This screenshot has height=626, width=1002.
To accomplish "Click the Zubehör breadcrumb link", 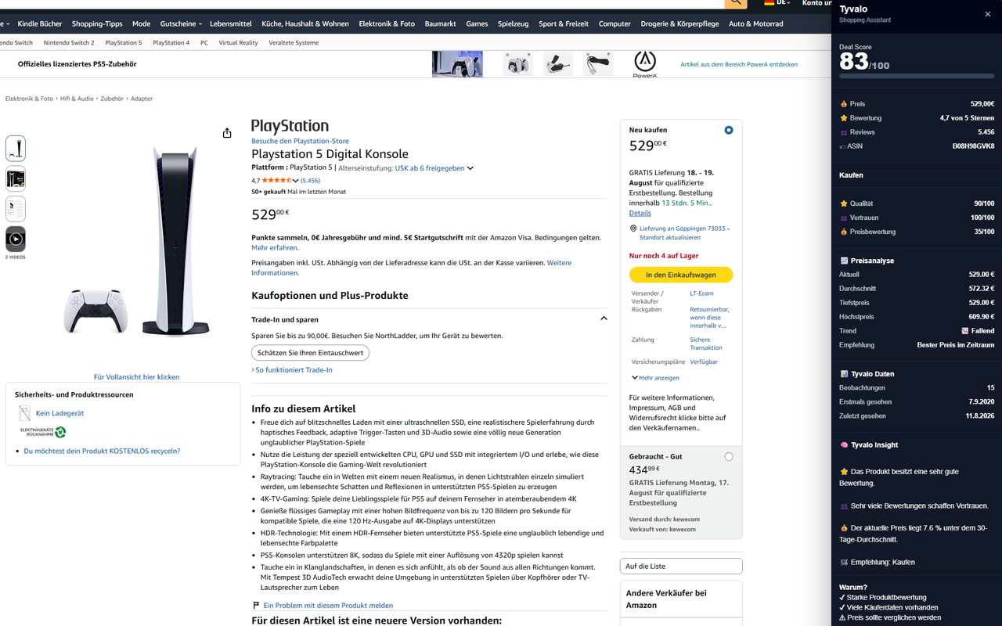I will point(112,99).
